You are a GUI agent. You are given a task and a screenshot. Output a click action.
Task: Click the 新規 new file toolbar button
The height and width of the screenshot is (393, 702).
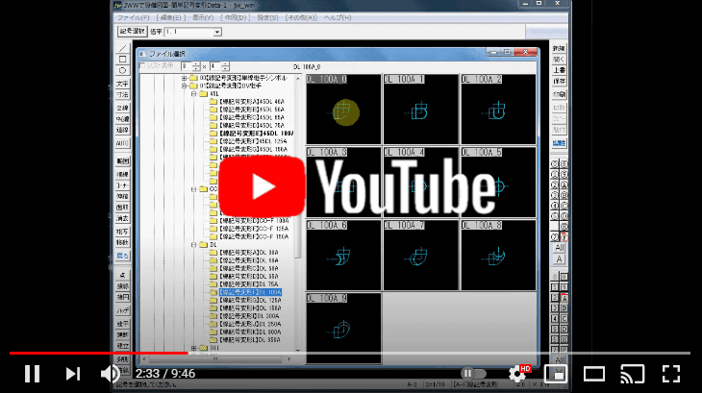559,48
